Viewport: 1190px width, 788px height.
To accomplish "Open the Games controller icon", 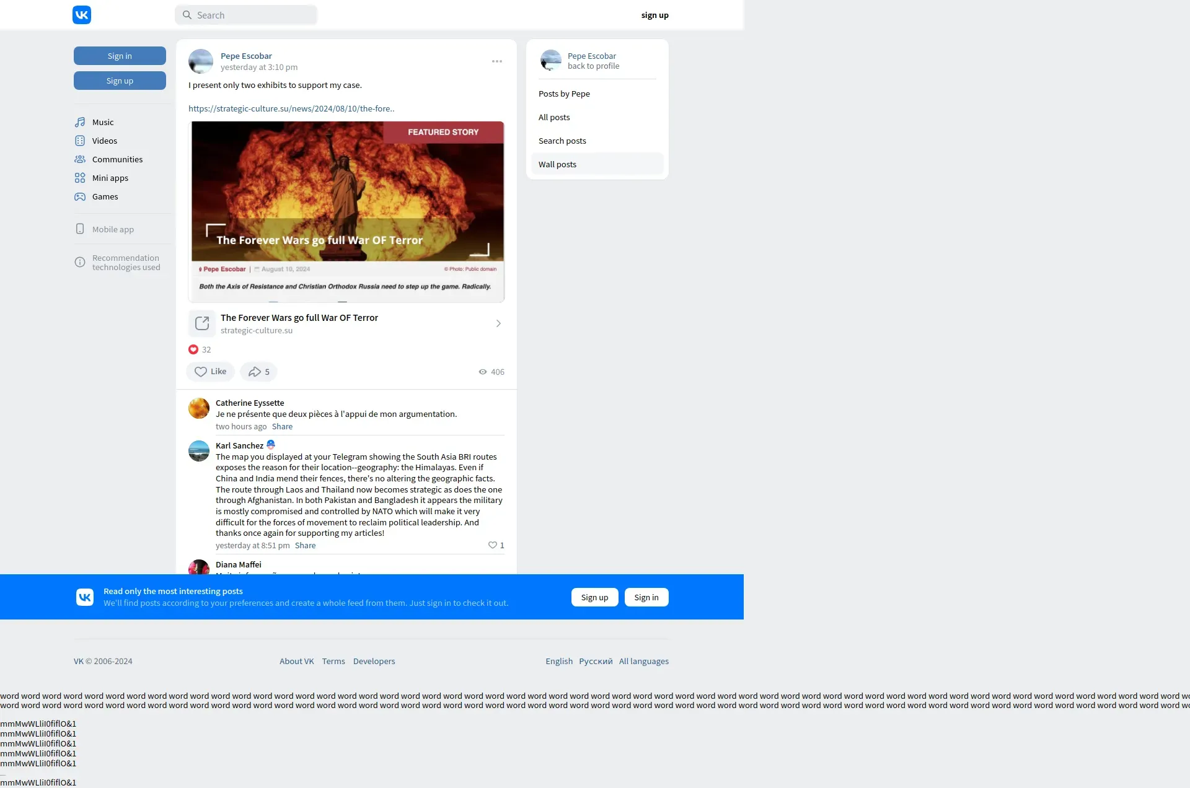I will tap(80, 196).
